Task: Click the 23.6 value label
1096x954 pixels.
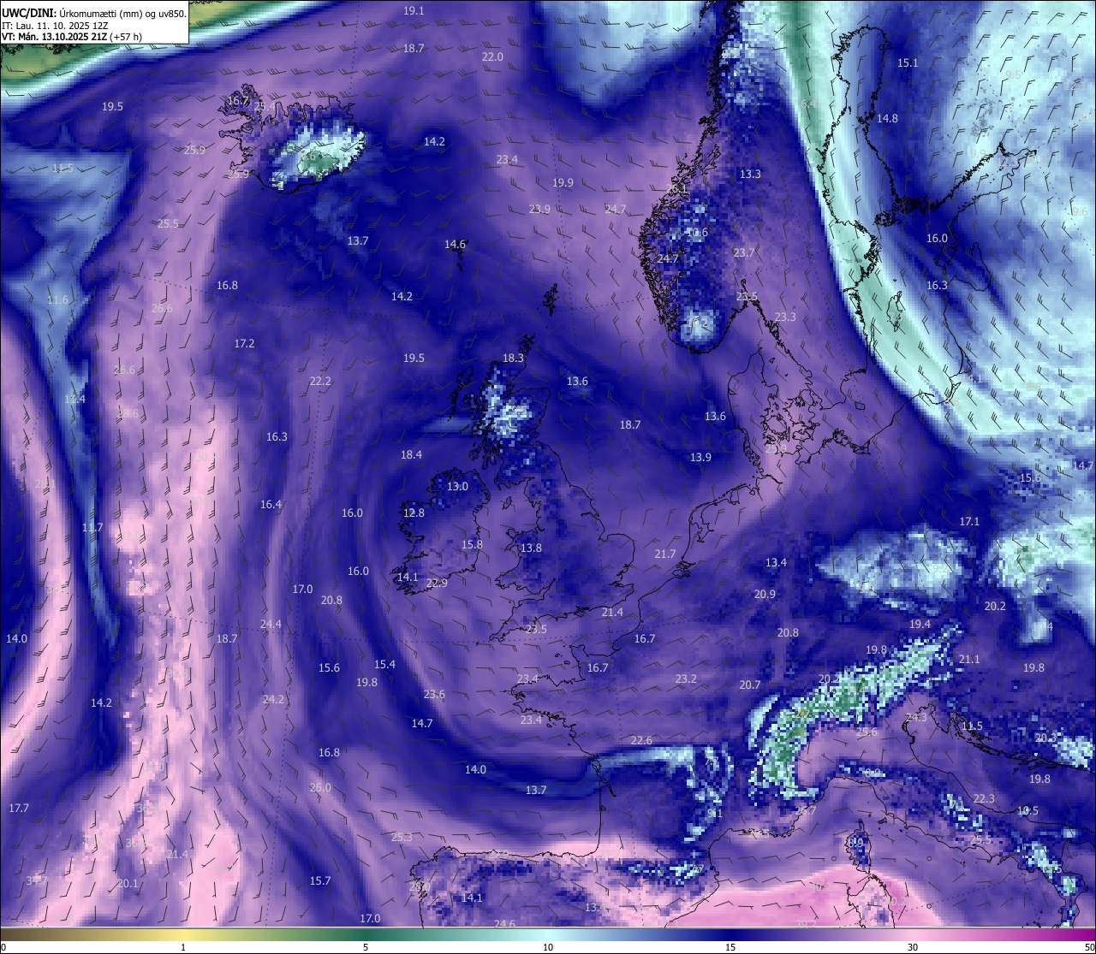Action: (x=434, y=694)
